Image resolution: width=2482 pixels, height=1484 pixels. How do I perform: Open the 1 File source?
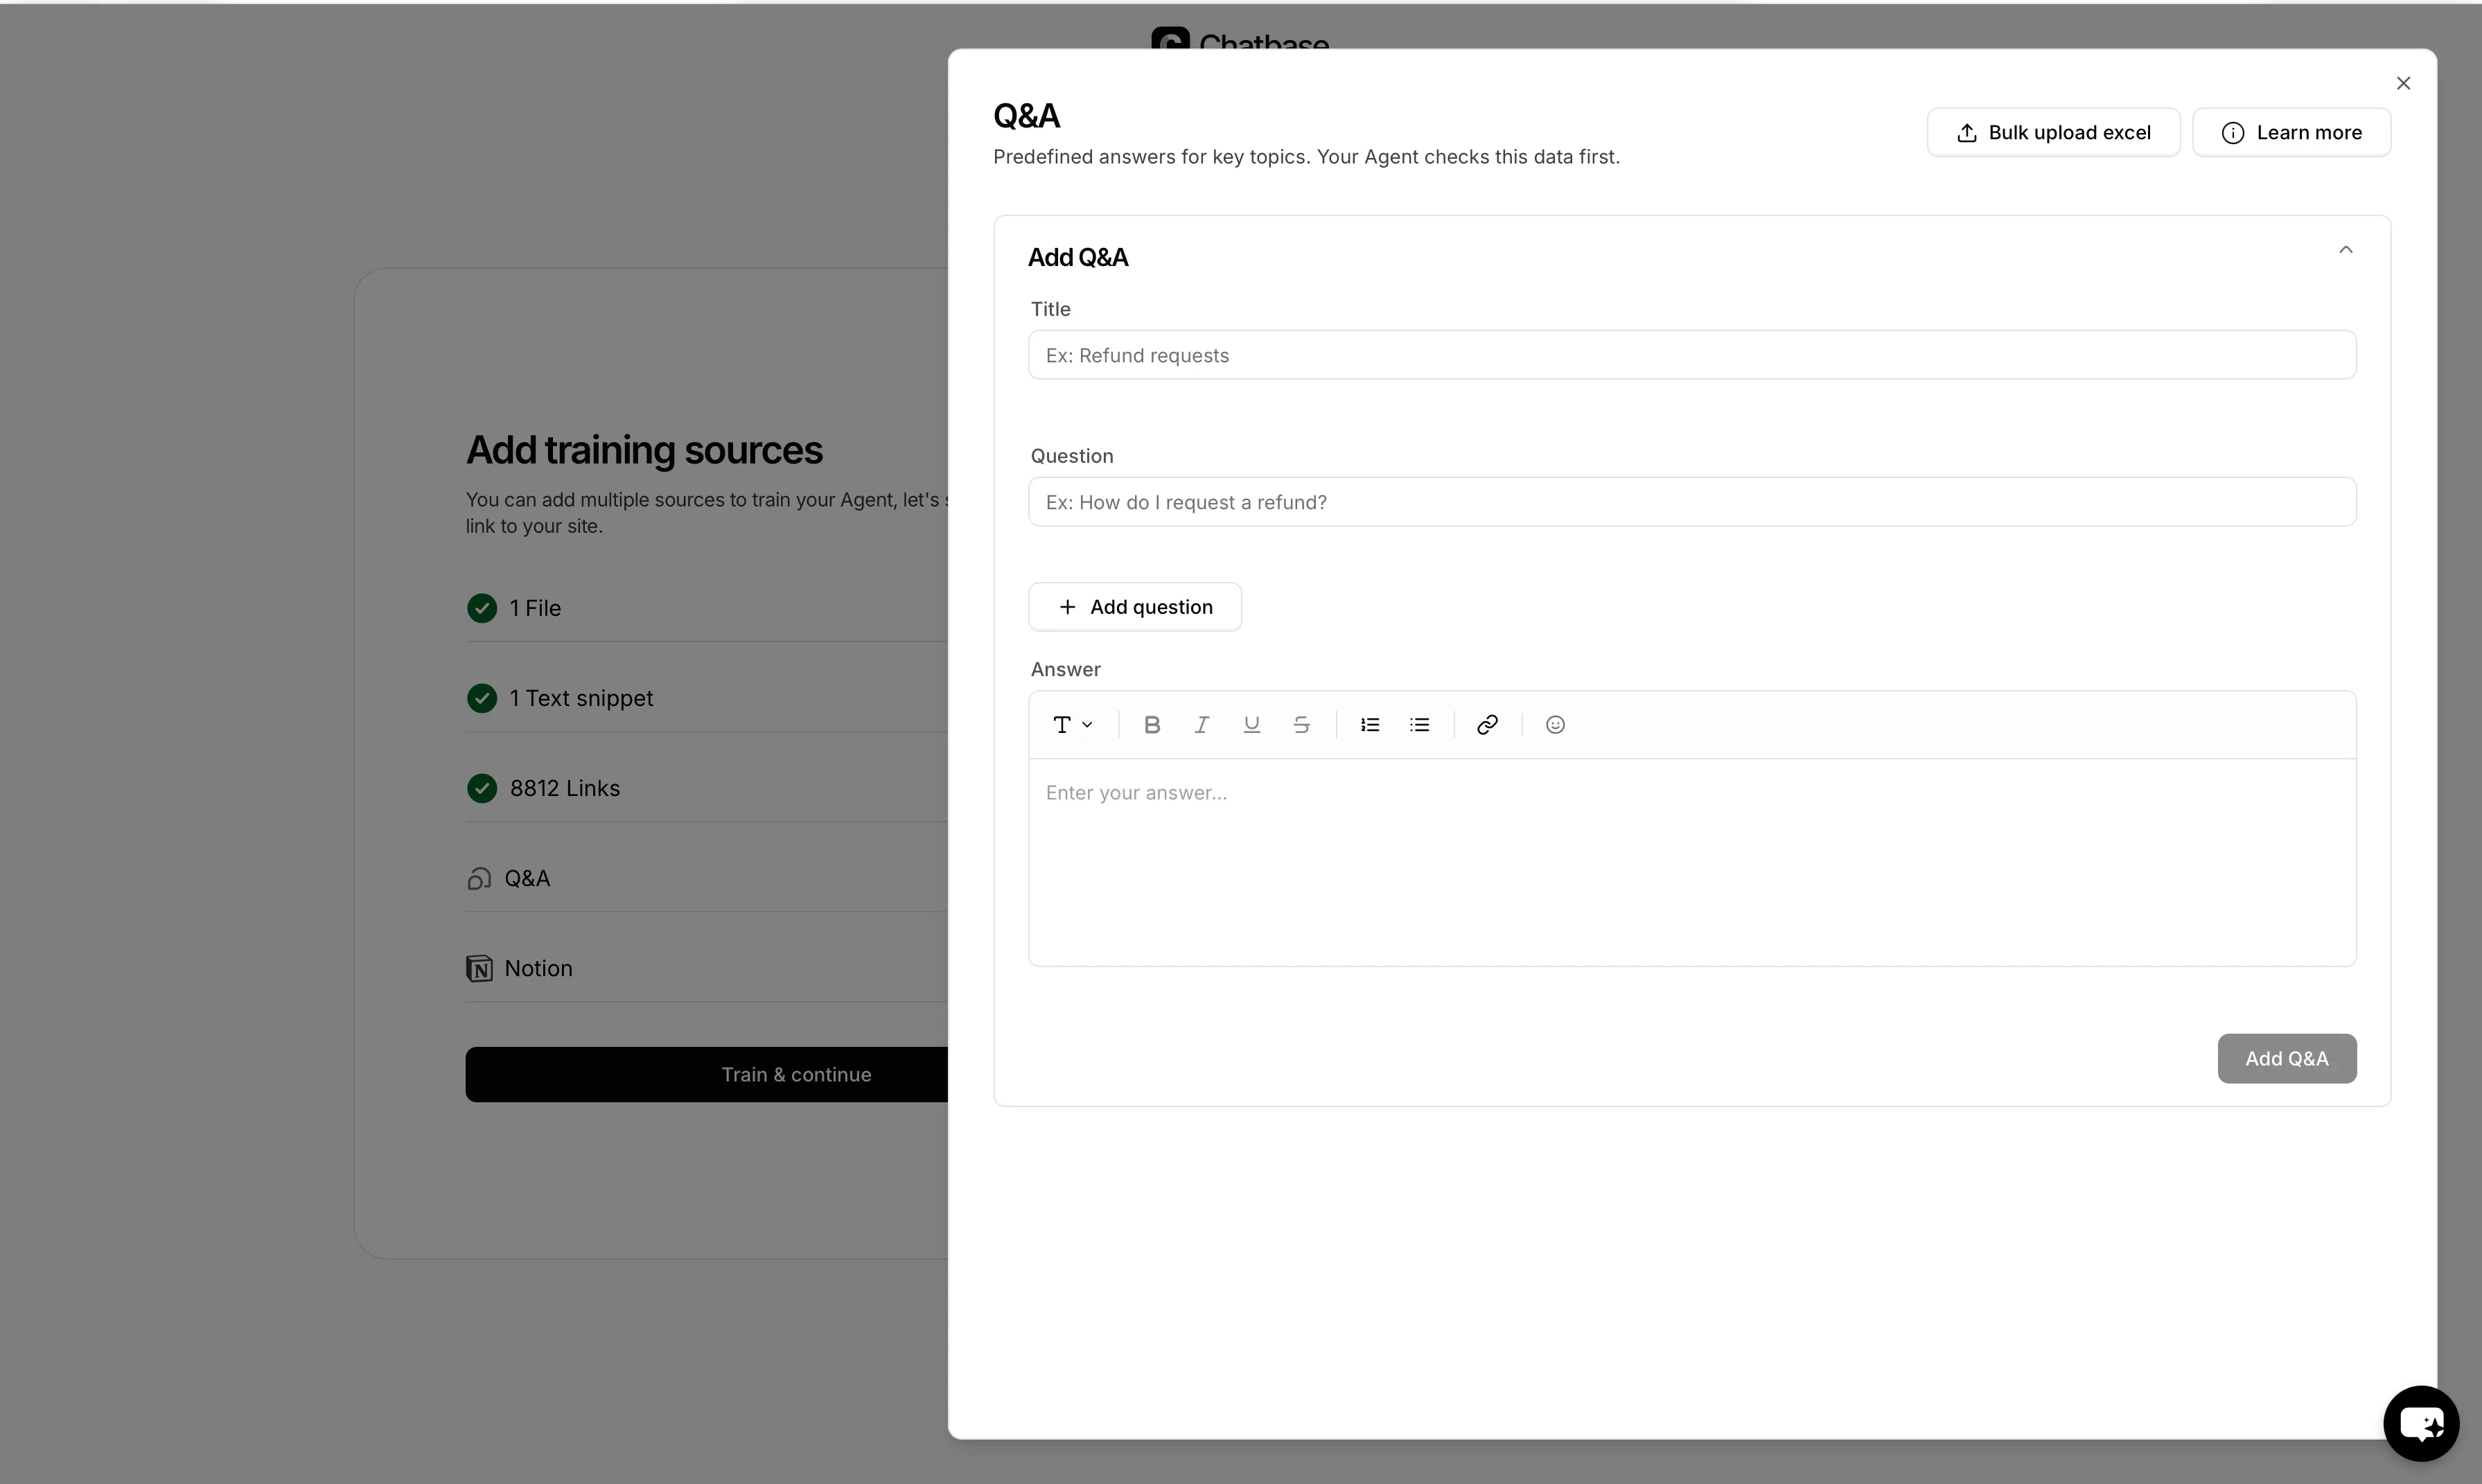[706, 608]
